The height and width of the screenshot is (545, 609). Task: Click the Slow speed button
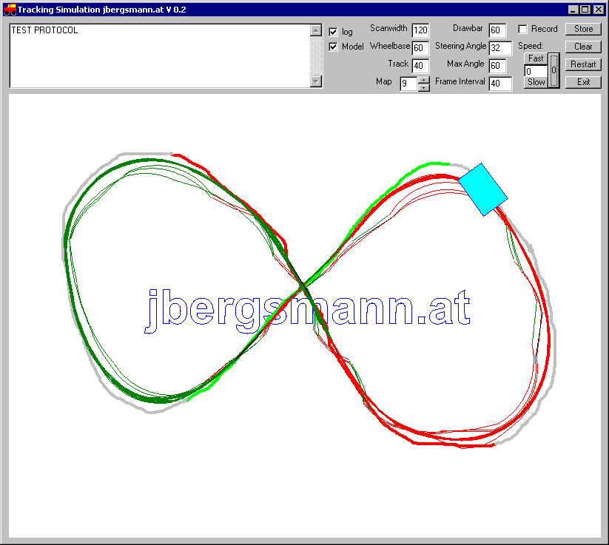[x=536, y=82]
